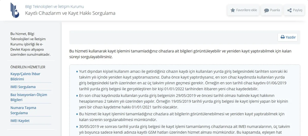Click the sidebar note beginning 'Bu hizmet, Bilgi Teknolojileri'
This screenshot has width=308, height=136.
(31, 44)
